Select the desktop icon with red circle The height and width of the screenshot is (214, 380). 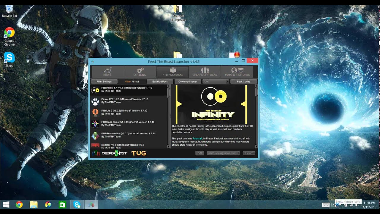click(235, 55)
